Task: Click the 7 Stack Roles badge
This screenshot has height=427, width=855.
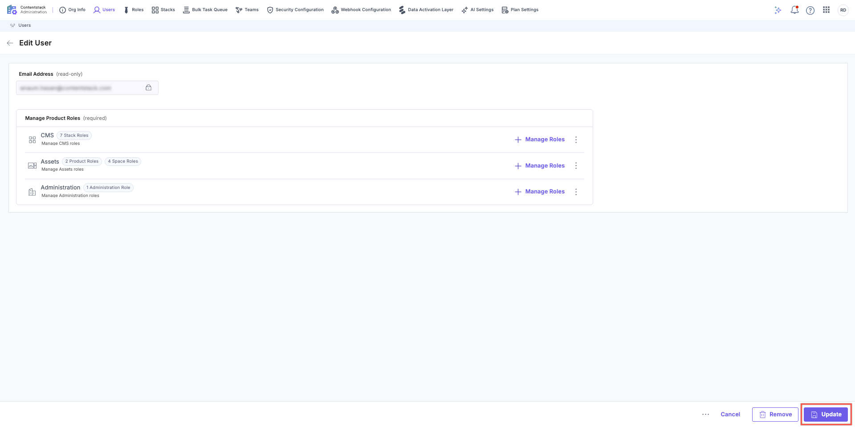Action: coord(74,135)
